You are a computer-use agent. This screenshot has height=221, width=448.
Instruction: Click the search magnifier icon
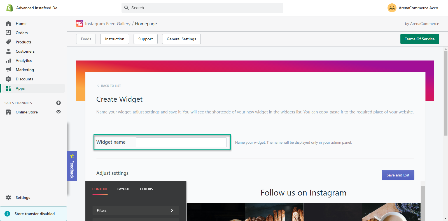pyautogui.click(x=127, y=8)
